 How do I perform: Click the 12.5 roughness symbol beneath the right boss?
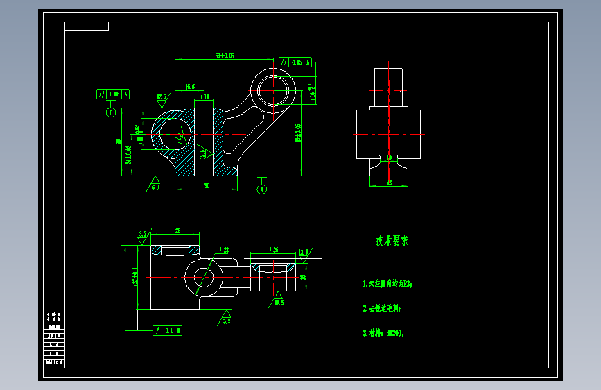pyautogui.click(x=277, y=300)
